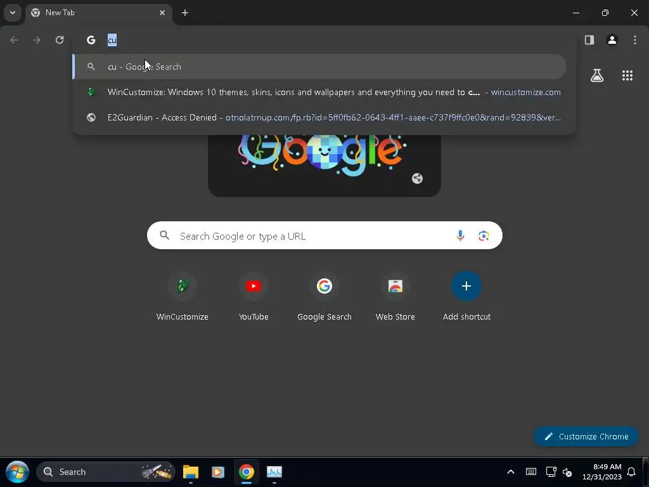Close the New Tab tab
The width and height of the screenshot is (649, 487).
click(x=162, y=13)
